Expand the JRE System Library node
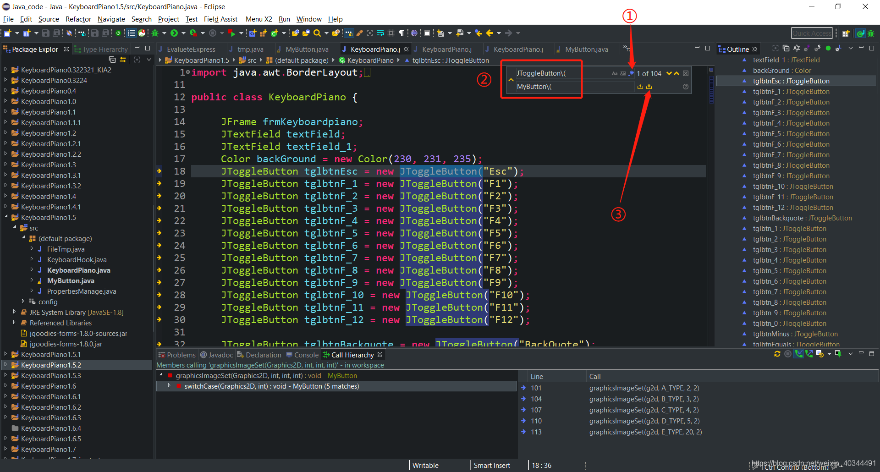 14,312
